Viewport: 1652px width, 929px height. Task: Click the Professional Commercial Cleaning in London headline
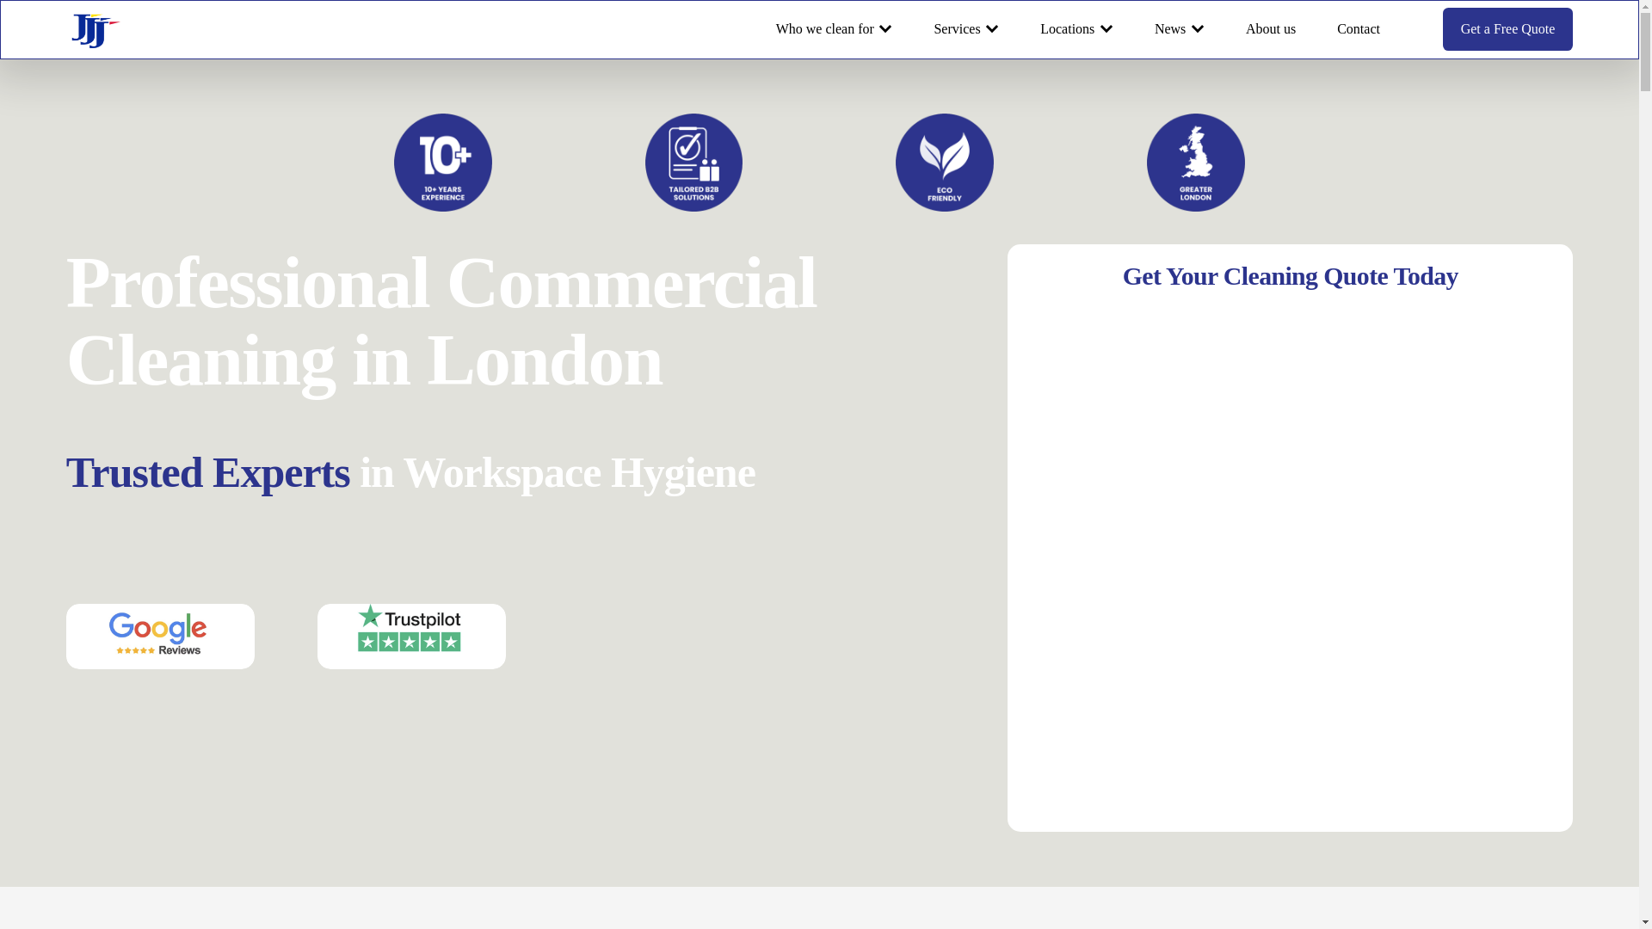click(441, 322)
